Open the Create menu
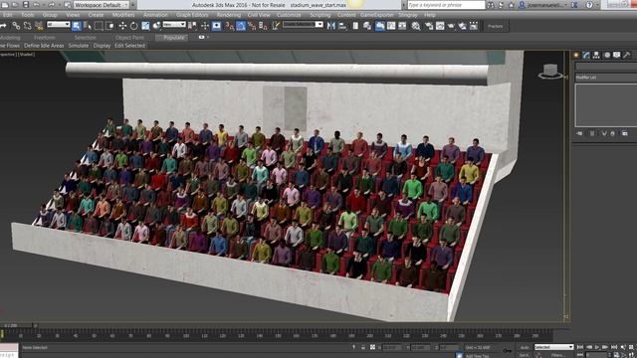The height and width of the screenshot is (358, 637). (96, 15)
